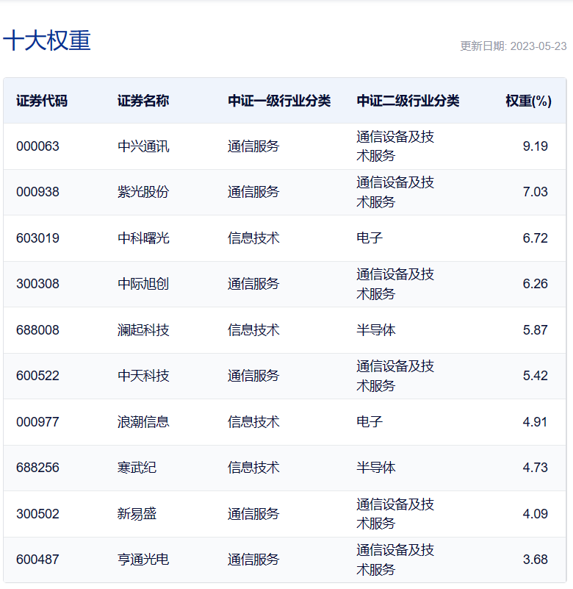This screenshot has height=589, width=573.
Task: Click 通信设备及技术服务 in the 中兴通讯 row
Action: coord(395,146)
